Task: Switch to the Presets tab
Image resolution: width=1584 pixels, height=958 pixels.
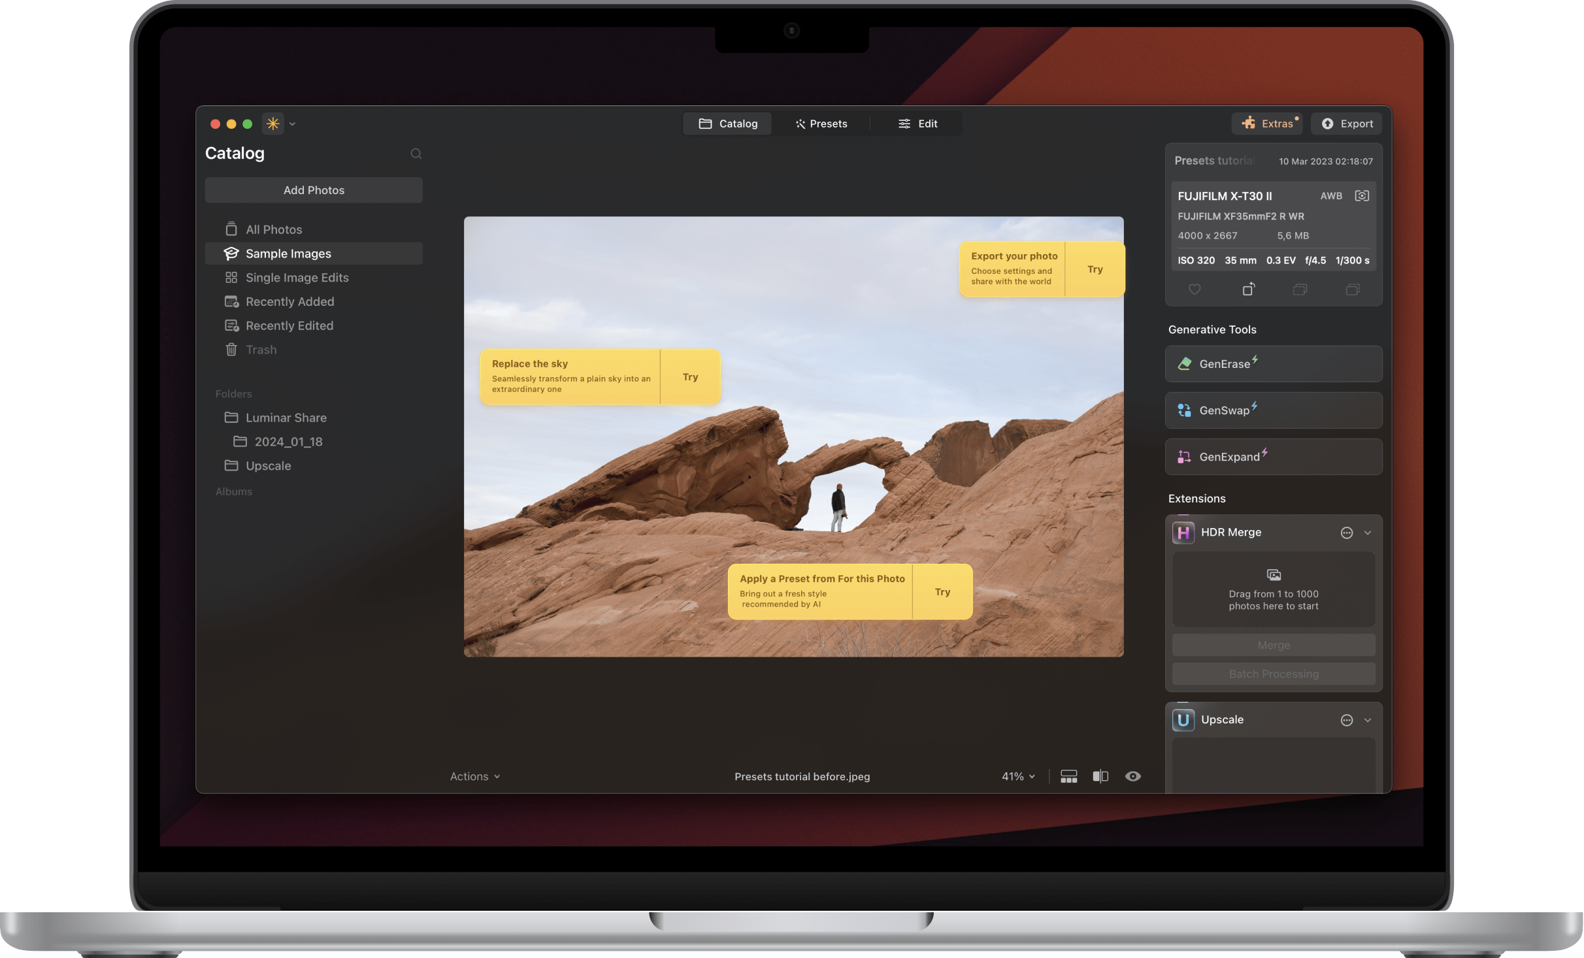Action: [821, 123]
